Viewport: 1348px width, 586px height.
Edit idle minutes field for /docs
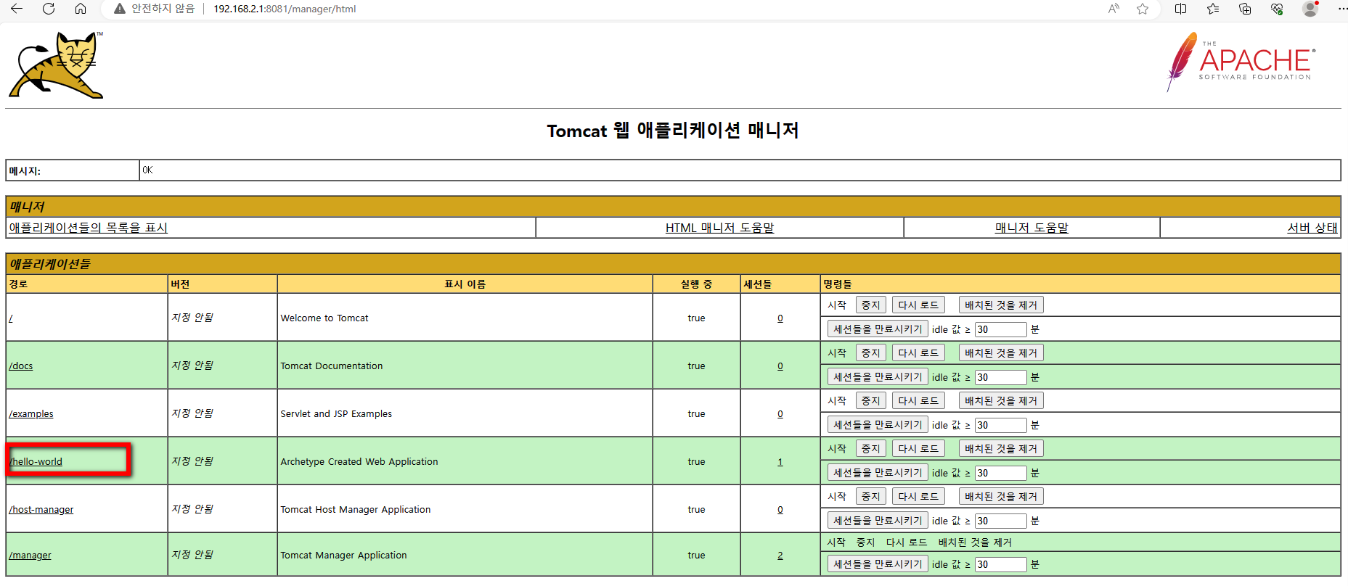point(1000,377)
